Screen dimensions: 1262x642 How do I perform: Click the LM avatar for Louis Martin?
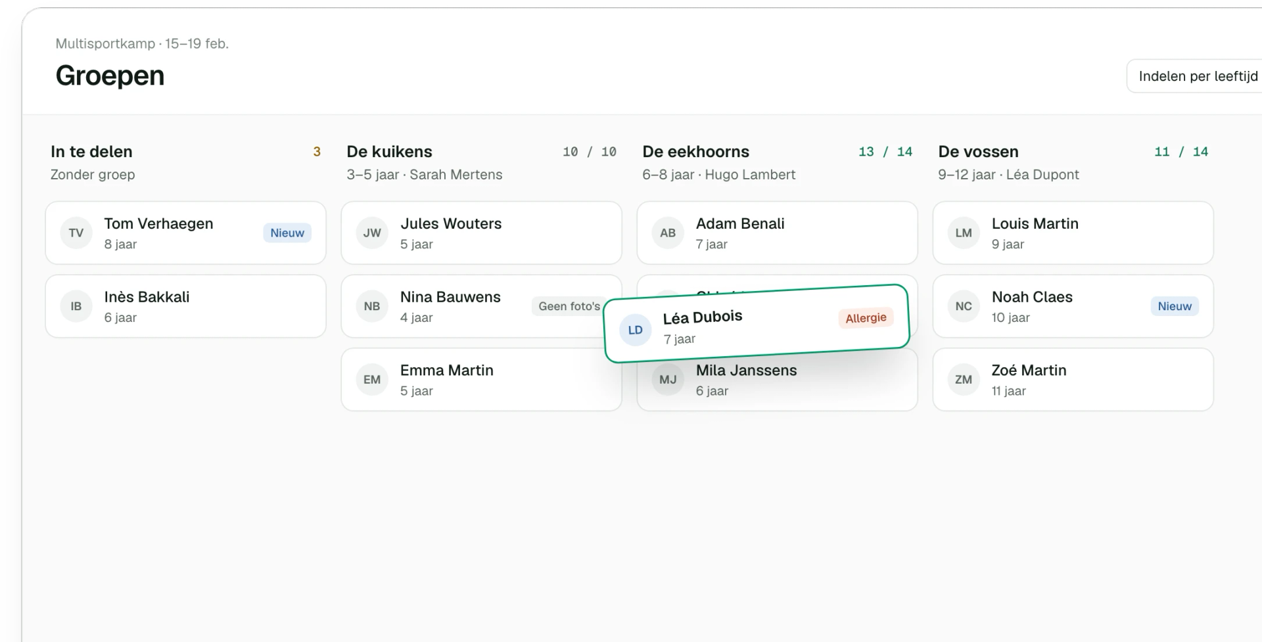(964, 233)
